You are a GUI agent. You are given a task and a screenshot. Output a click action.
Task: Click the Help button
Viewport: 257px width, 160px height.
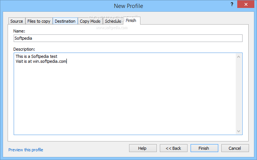(x=143, y=148)
